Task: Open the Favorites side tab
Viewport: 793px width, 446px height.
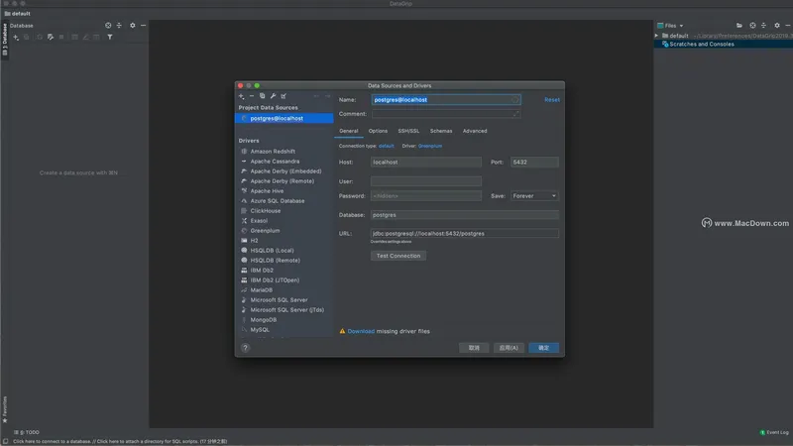Action: coord(5,409)
